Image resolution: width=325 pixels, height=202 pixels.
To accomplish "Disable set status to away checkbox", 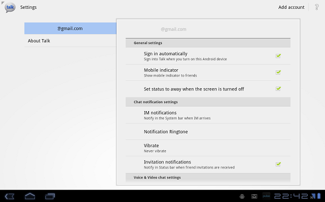I will click(x=278, y=89).
